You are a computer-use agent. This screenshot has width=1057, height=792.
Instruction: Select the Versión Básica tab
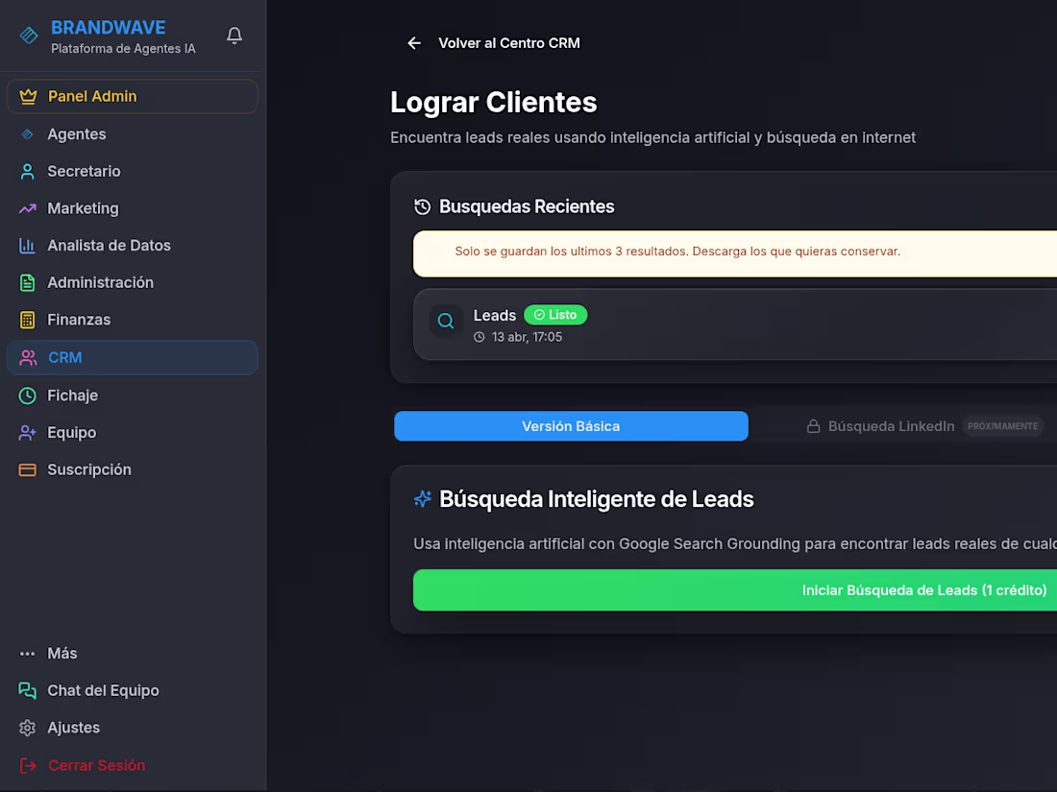click(x=571, y=426)
